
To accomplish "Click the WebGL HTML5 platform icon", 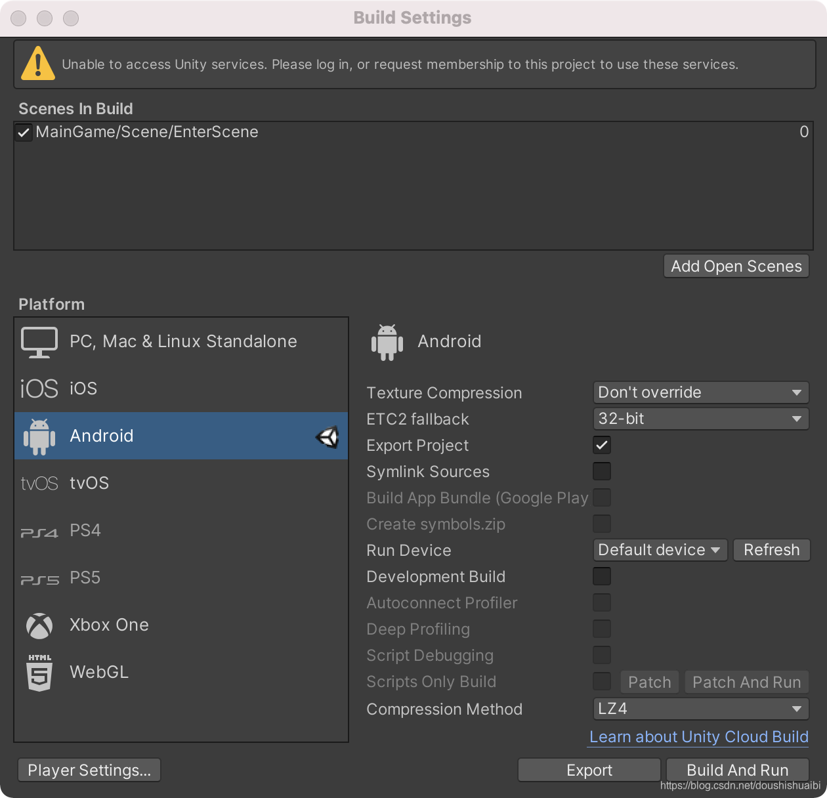I will point(39,672).
